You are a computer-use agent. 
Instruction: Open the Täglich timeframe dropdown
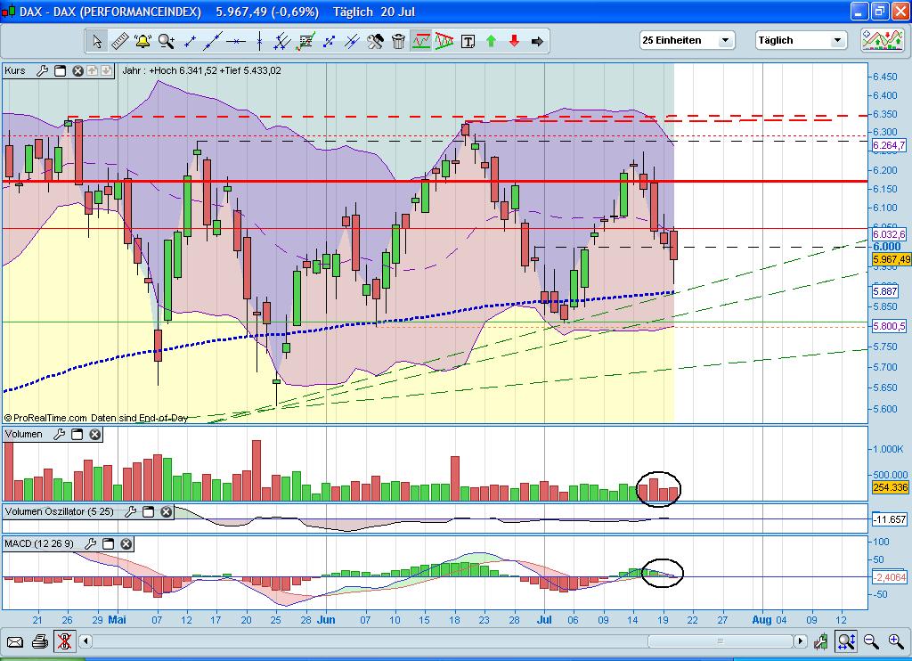click(x=801, y=40)
